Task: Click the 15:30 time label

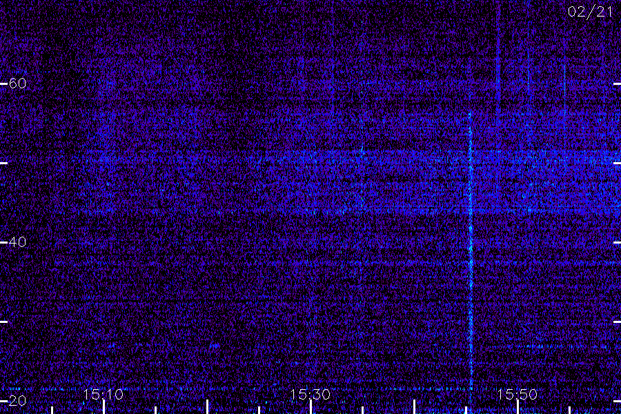Action: pos(310,394)
